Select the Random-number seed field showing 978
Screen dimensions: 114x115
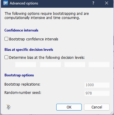coord(97,93)
